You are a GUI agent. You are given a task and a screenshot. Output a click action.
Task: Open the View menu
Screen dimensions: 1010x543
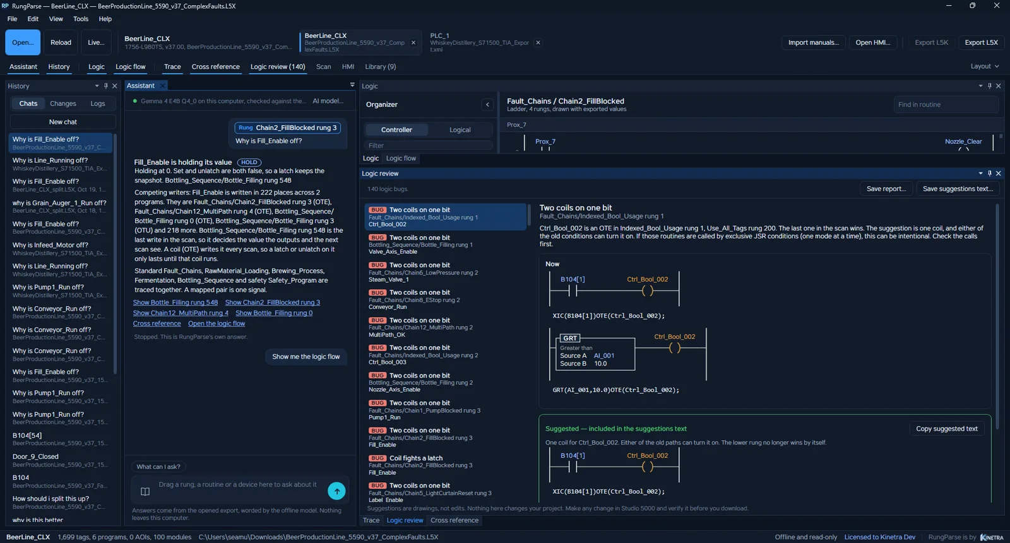pos(56,19)
